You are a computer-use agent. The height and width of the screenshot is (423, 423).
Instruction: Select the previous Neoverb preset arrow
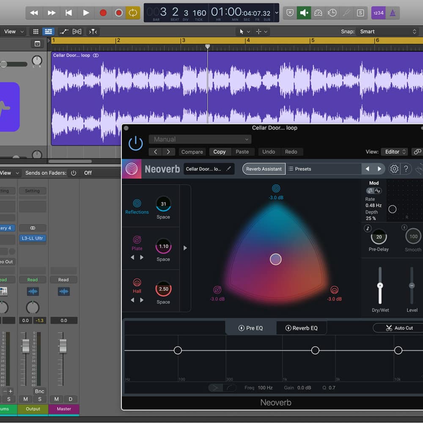pyautogui.click(x=368, y=169)
